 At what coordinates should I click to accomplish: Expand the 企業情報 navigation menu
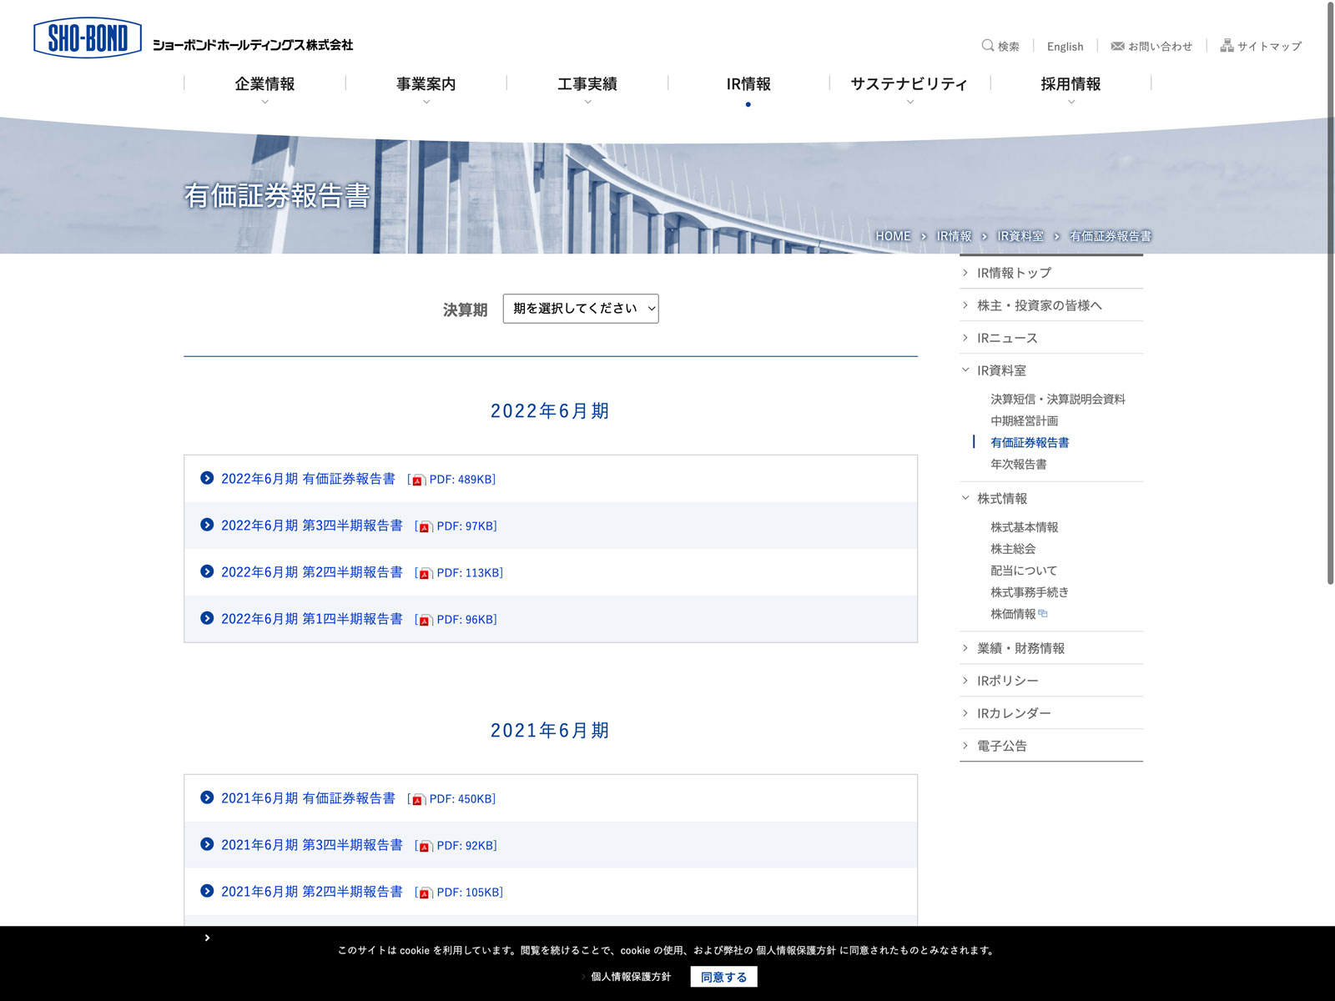264,84
